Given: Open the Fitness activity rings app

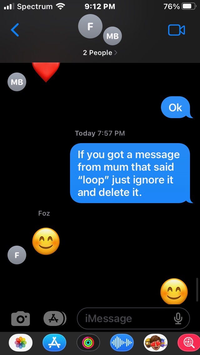Looking at the screenshot, I should point(88,343).
